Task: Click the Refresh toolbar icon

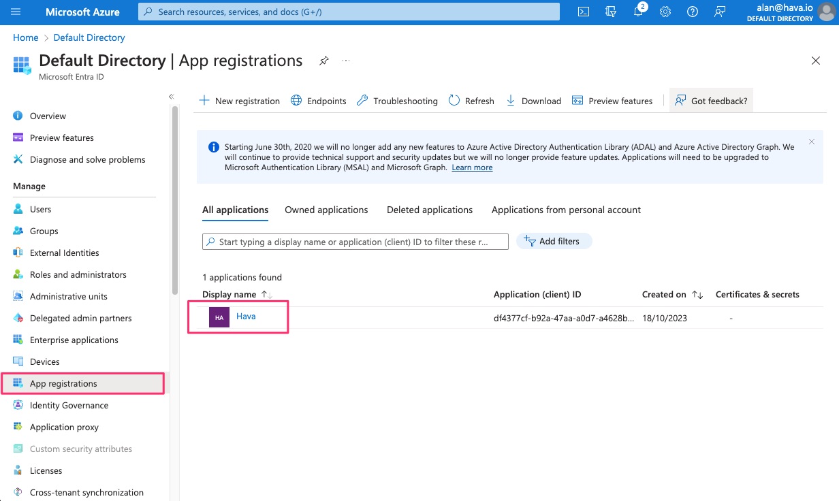Action: tap(454, 101)
